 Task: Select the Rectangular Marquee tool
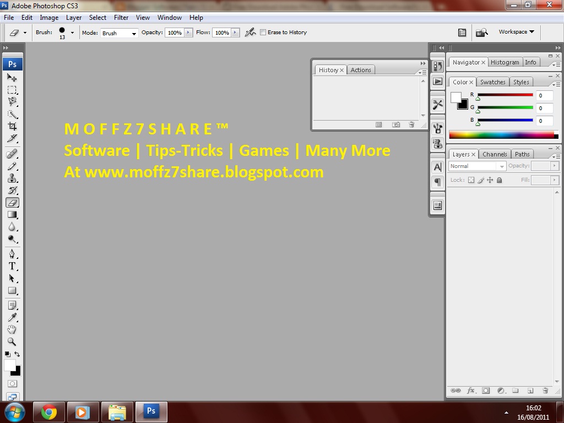pyautogui.click(x=12, y=90)
